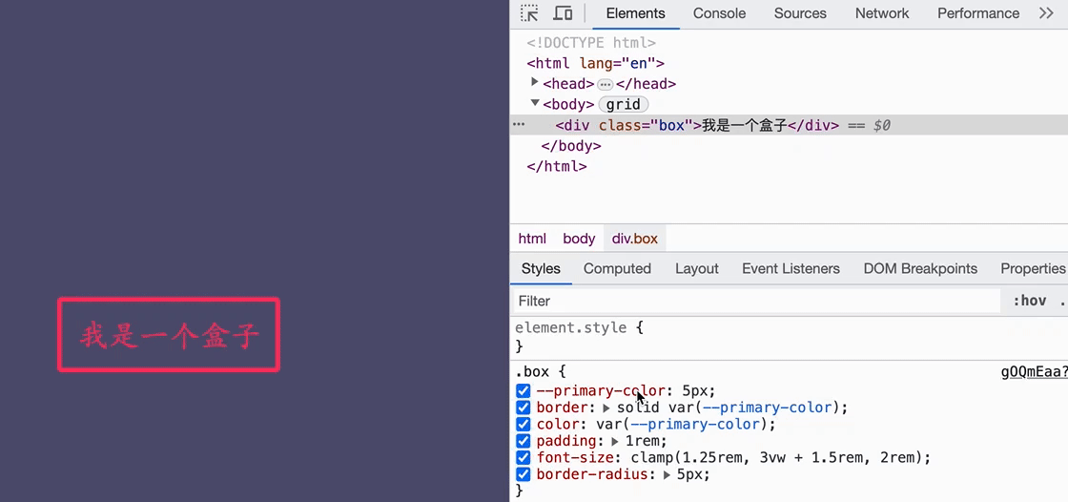Activate the inspect element picker icon
Viewport: 1068px width, 502px height.
pyautogui.click(x=529, y=13)
